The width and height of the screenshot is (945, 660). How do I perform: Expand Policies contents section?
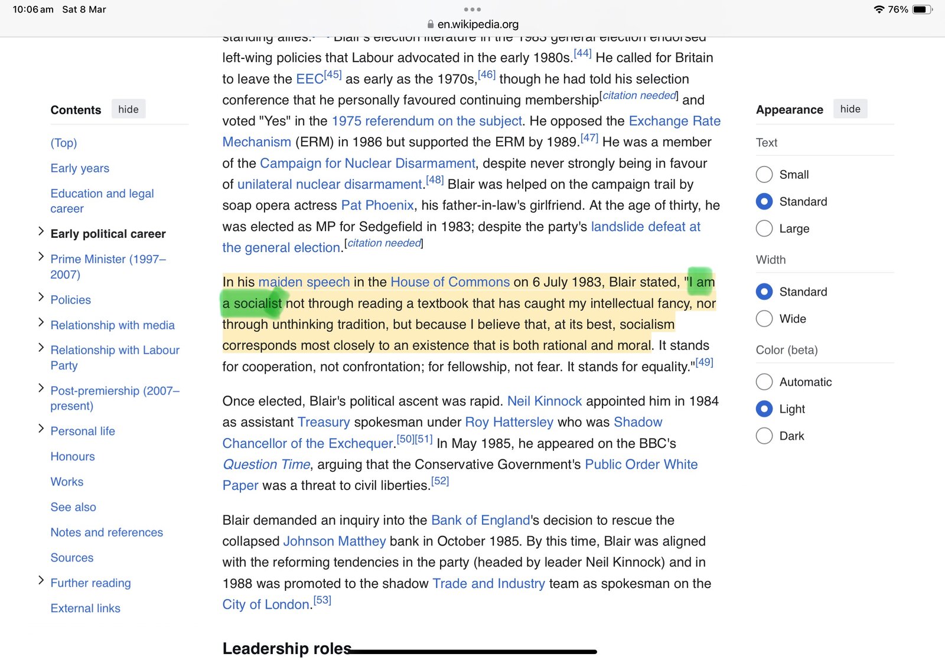tap(41, 298)
